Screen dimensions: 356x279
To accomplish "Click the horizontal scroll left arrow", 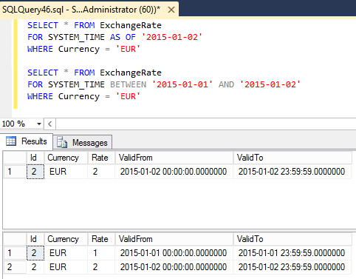I will pos(50,124).
